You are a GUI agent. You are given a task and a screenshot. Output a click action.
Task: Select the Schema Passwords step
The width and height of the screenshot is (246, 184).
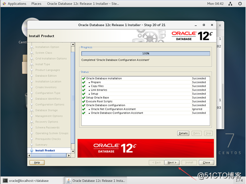click(48, 127)
